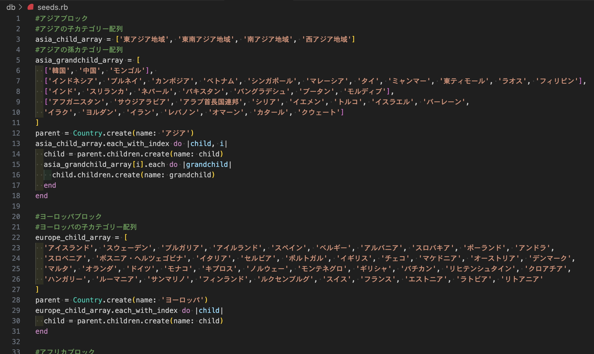The image size is (594, 354).
Task: Click the string 'デンマーク'
Action: tap(550, 258)
